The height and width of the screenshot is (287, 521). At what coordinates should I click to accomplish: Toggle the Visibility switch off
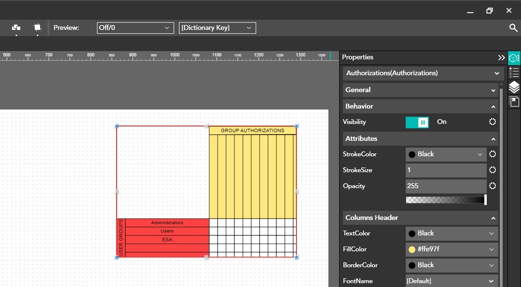(417, 123)
